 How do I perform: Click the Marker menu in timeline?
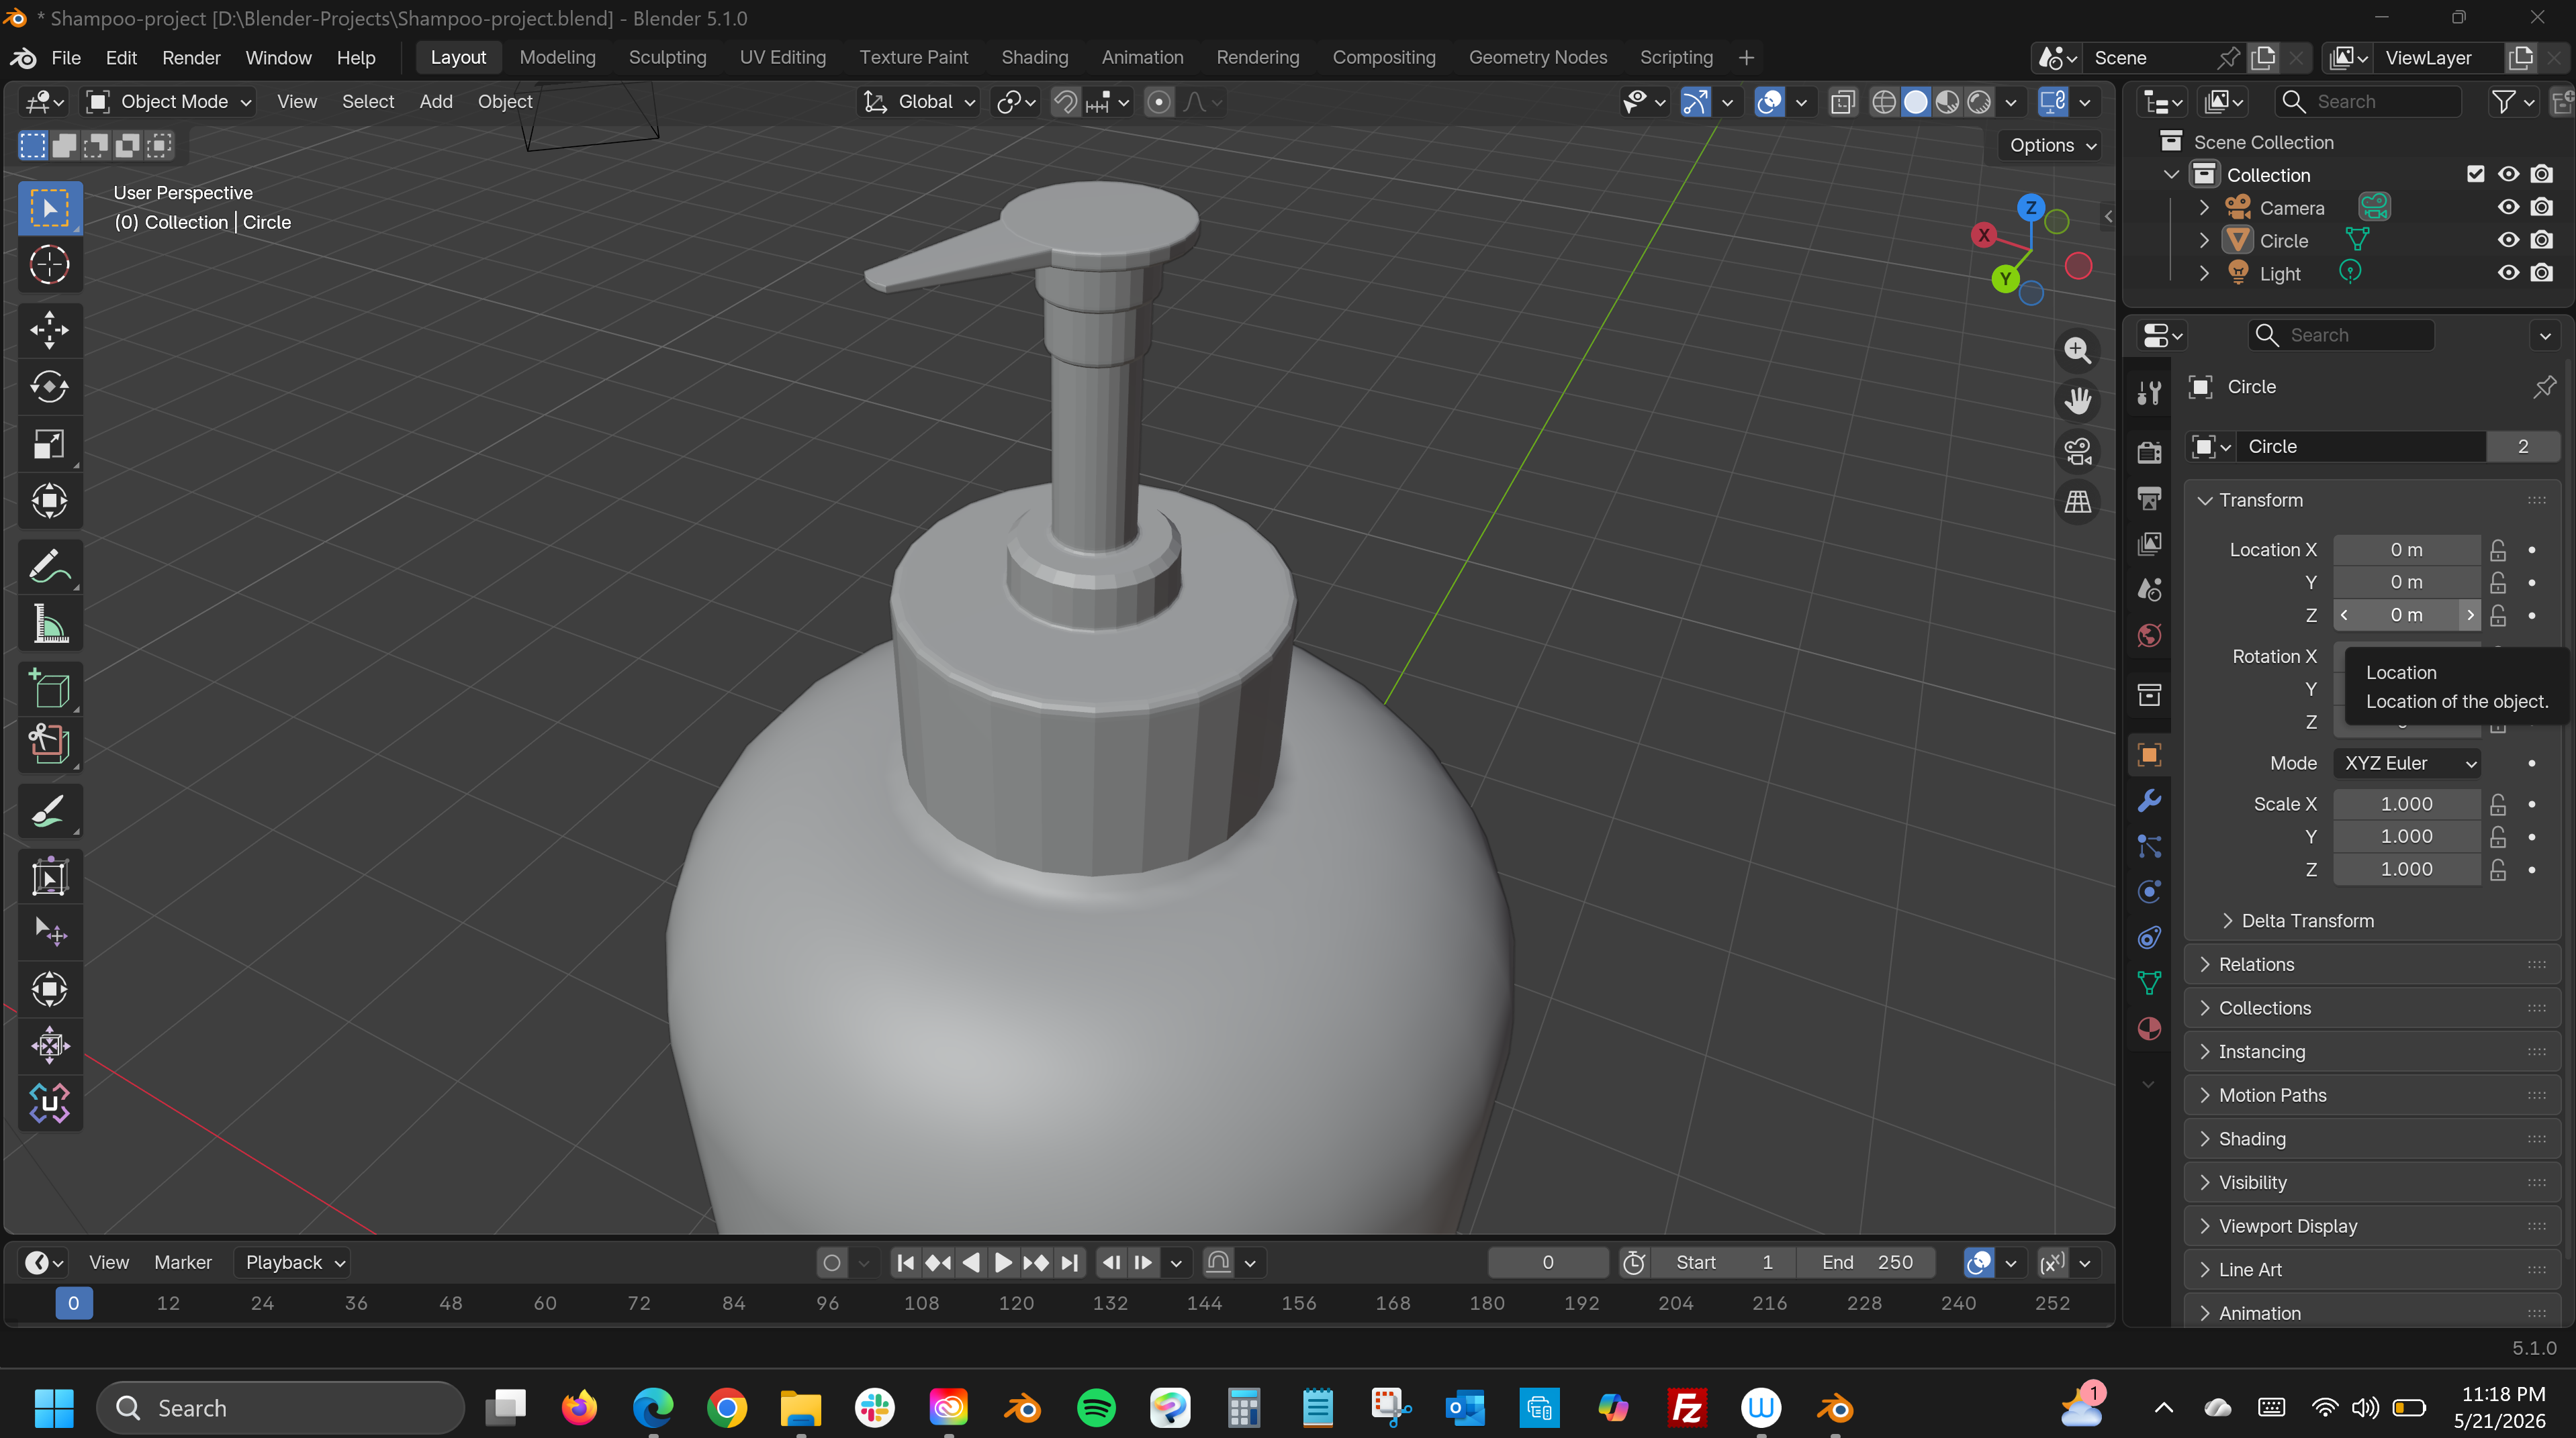183,1262
